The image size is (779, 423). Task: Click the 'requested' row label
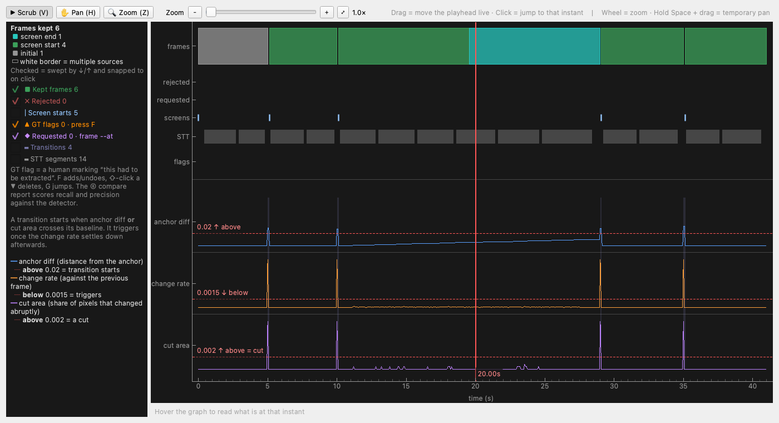pos(174,100)
